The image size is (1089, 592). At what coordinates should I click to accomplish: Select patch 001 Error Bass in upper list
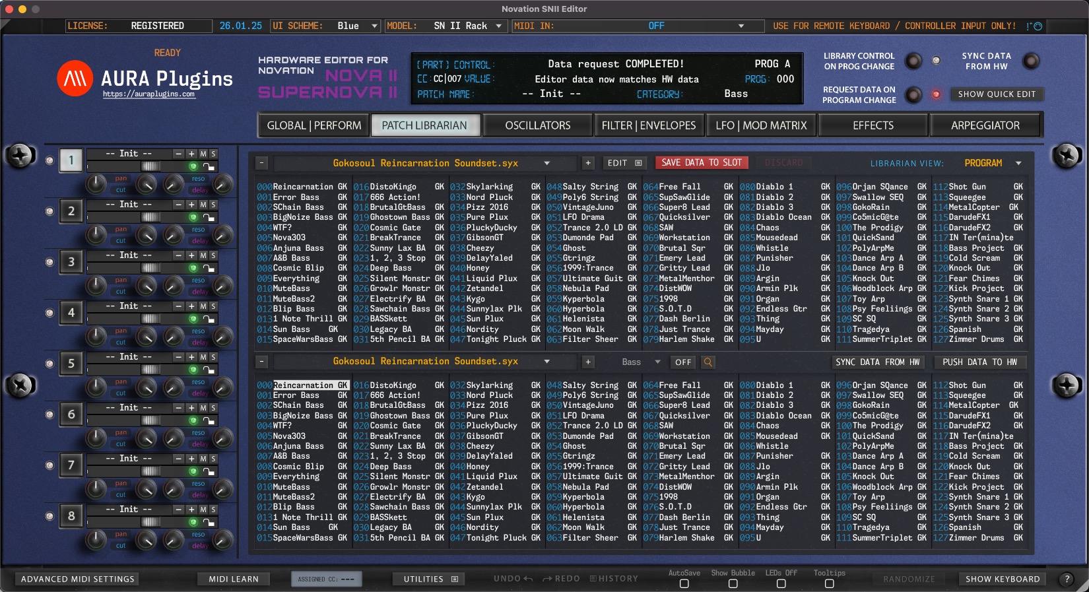(296, 197)
